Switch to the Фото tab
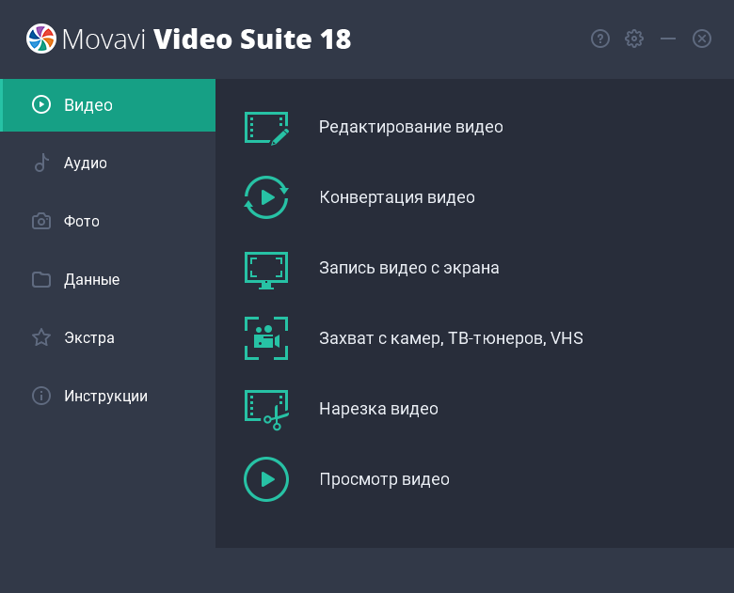This screenshot has height=593, width=734. (x=107, y=221)
